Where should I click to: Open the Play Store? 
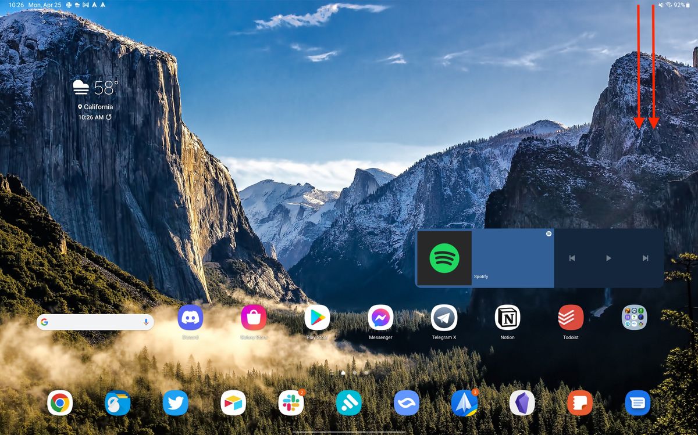[316, 318]
